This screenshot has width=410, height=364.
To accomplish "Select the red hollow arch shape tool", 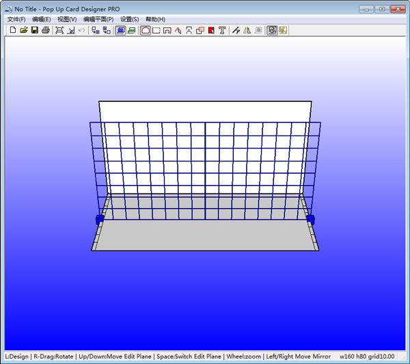I will click(167, 30).
